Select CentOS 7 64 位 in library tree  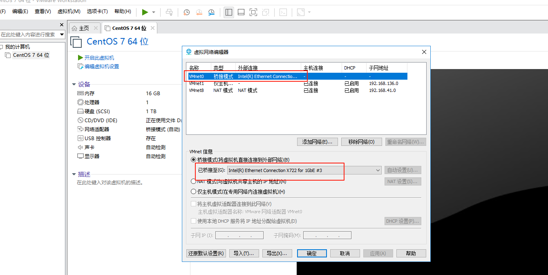coord(31,55)
